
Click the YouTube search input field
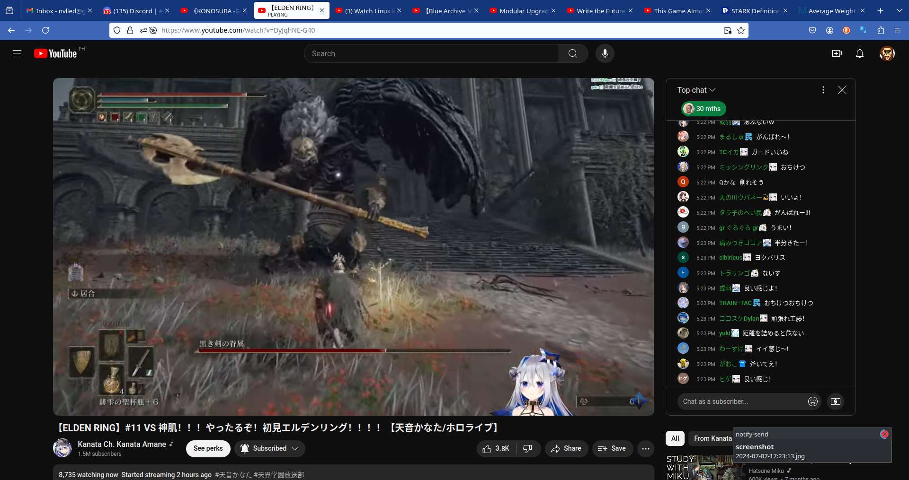click(431, 53)
